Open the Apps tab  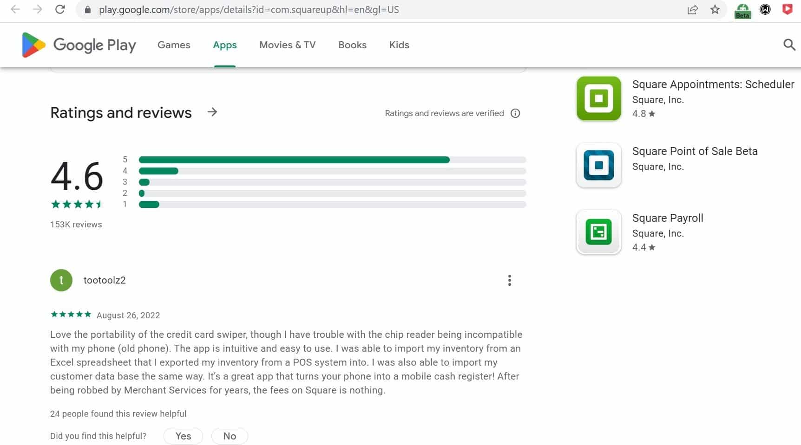(225, 45)
